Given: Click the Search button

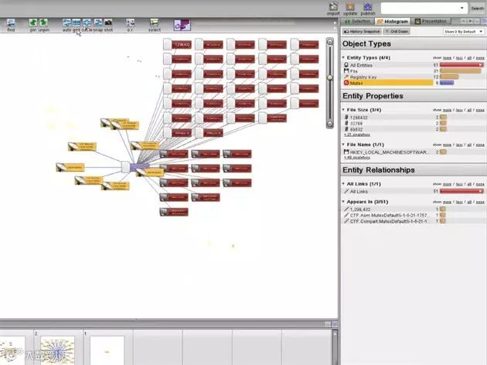Looking at the screenshot, I should (478, 8).
